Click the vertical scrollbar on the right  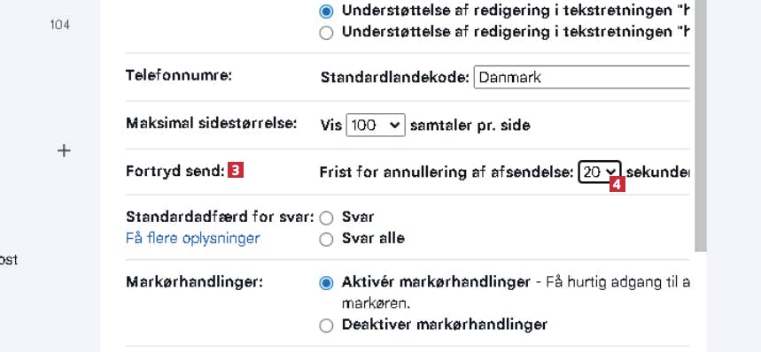tap(701, 126)
